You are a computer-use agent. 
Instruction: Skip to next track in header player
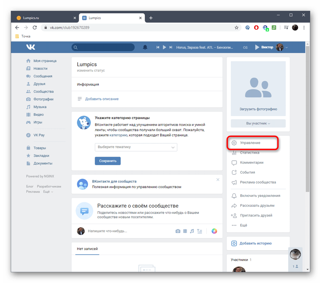pos(171,47)
